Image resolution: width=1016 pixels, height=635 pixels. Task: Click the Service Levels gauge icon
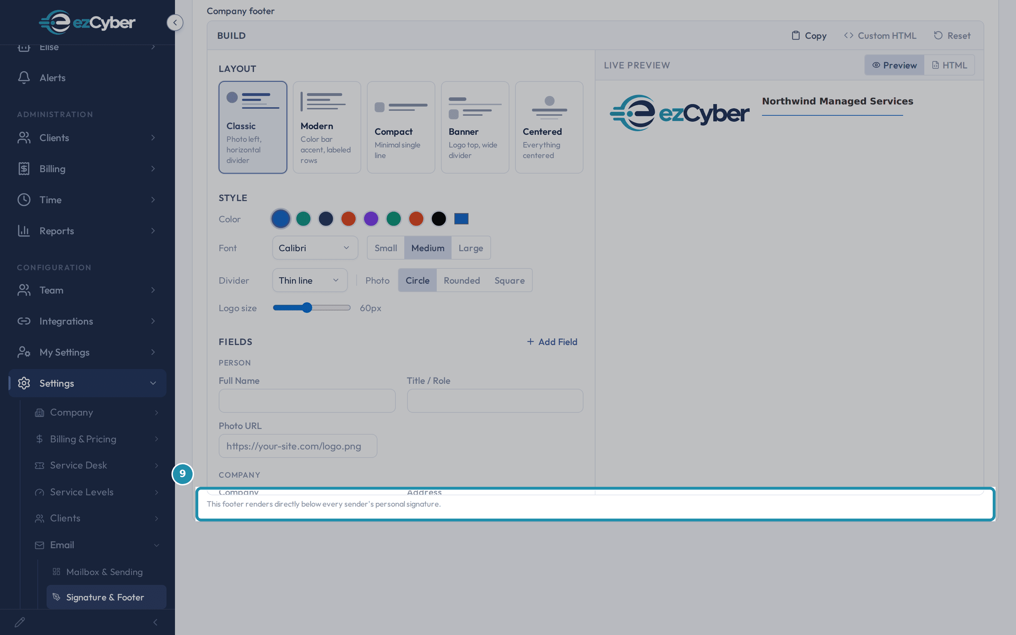(x=40, y=492)
